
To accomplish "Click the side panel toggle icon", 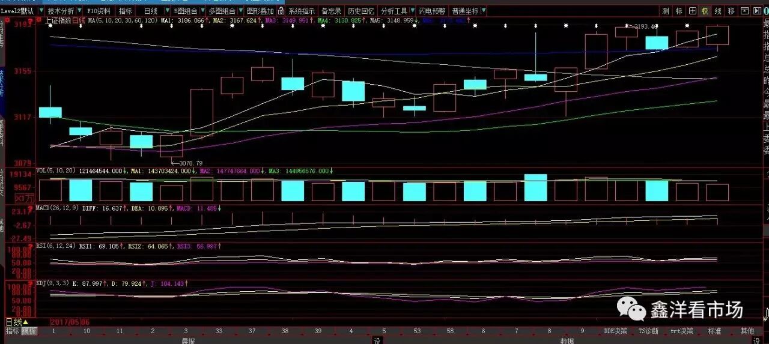I will [x=758, y=11].
